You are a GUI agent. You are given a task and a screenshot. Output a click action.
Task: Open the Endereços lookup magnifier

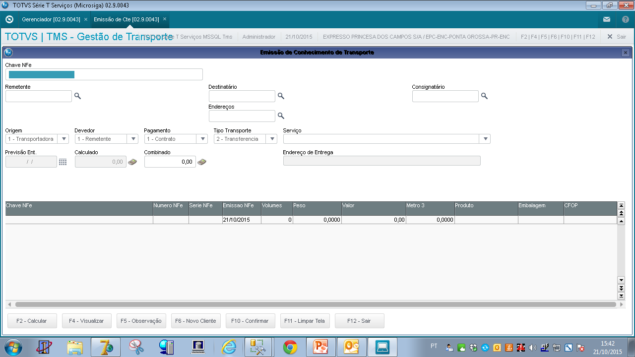pyautogui.click(x=281, y=116)
